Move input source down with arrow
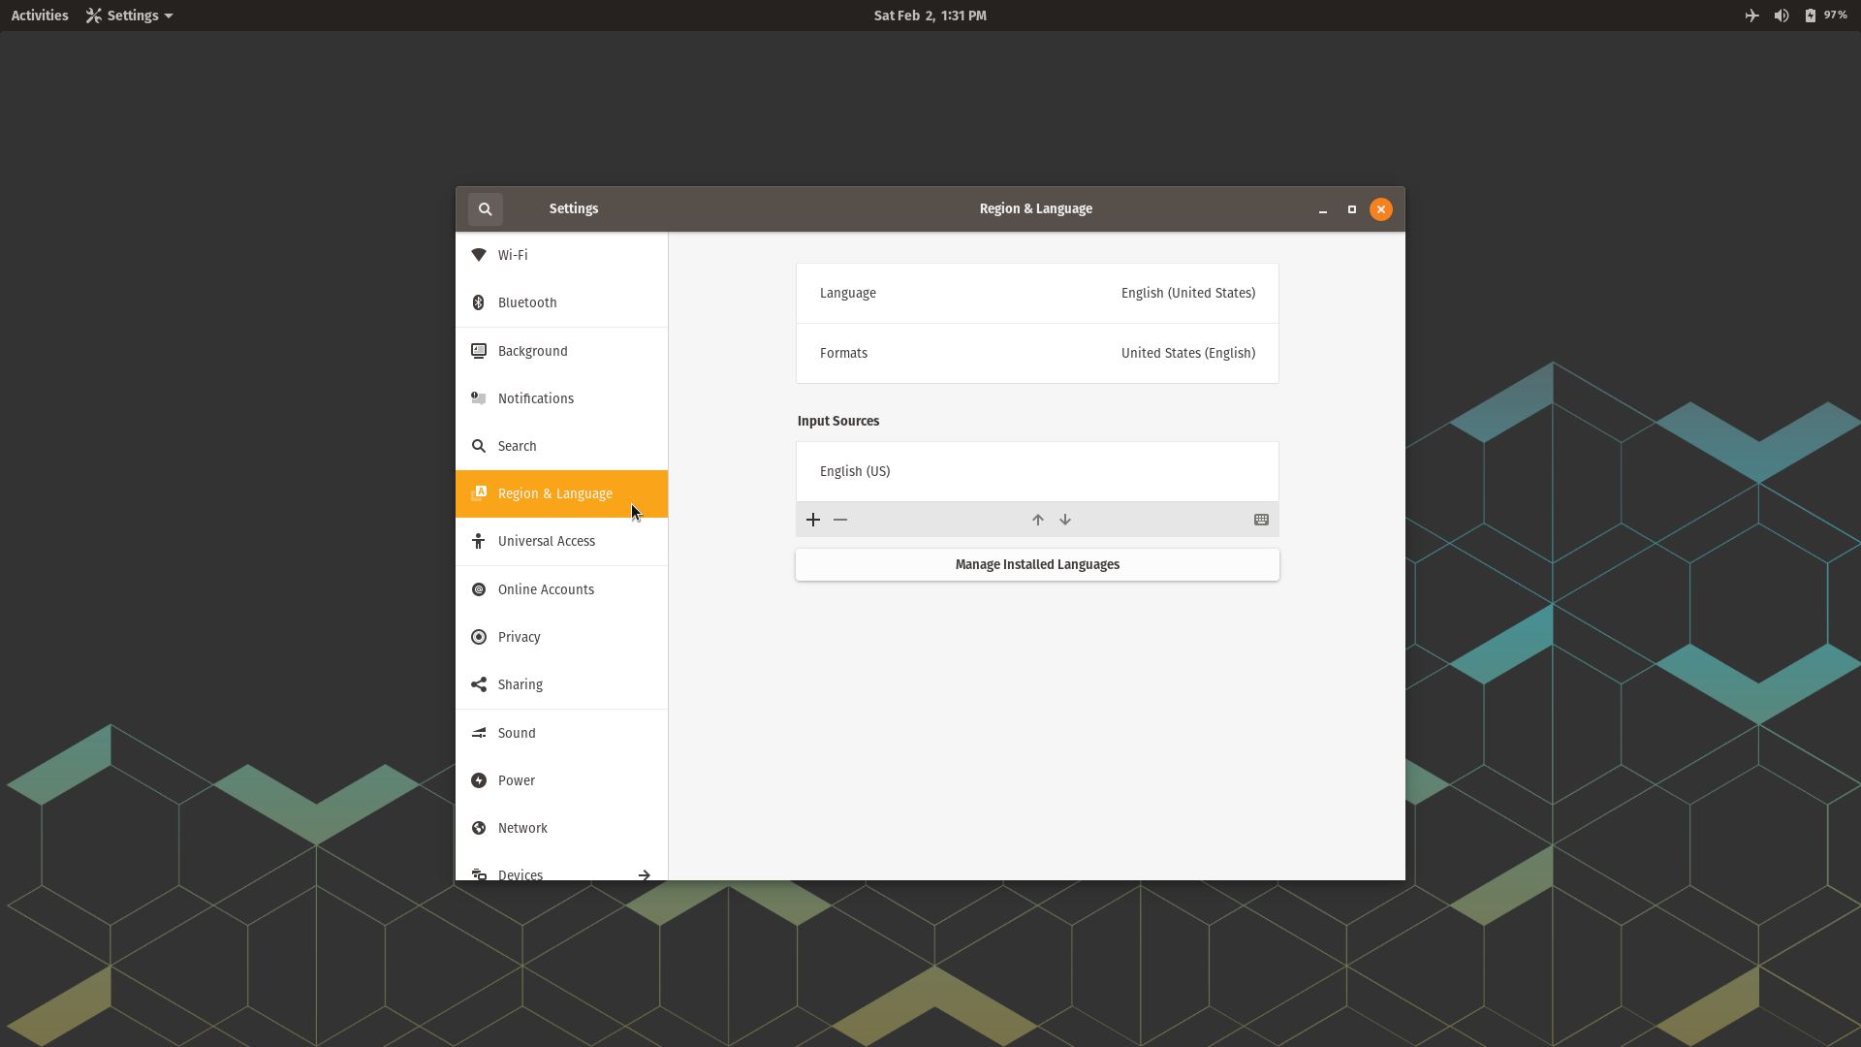This screenshot has width=1861, height=1047. pos(1065,521)
